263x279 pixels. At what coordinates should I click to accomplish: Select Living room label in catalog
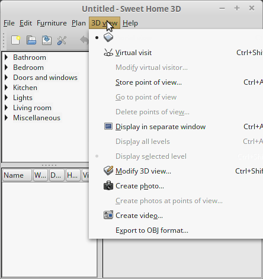click(x=32, y=108)
